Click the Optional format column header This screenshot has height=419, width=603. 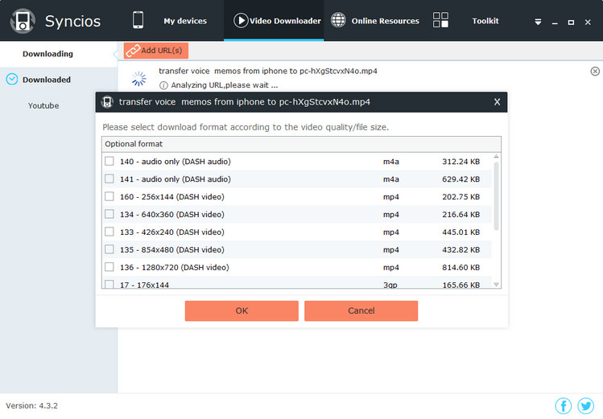pos(301,144)
